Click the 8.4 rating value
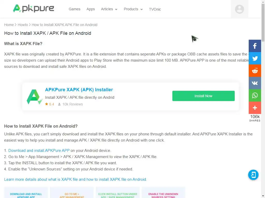The height and width of the screenshot is (198, 265). (x=51, y=104)
